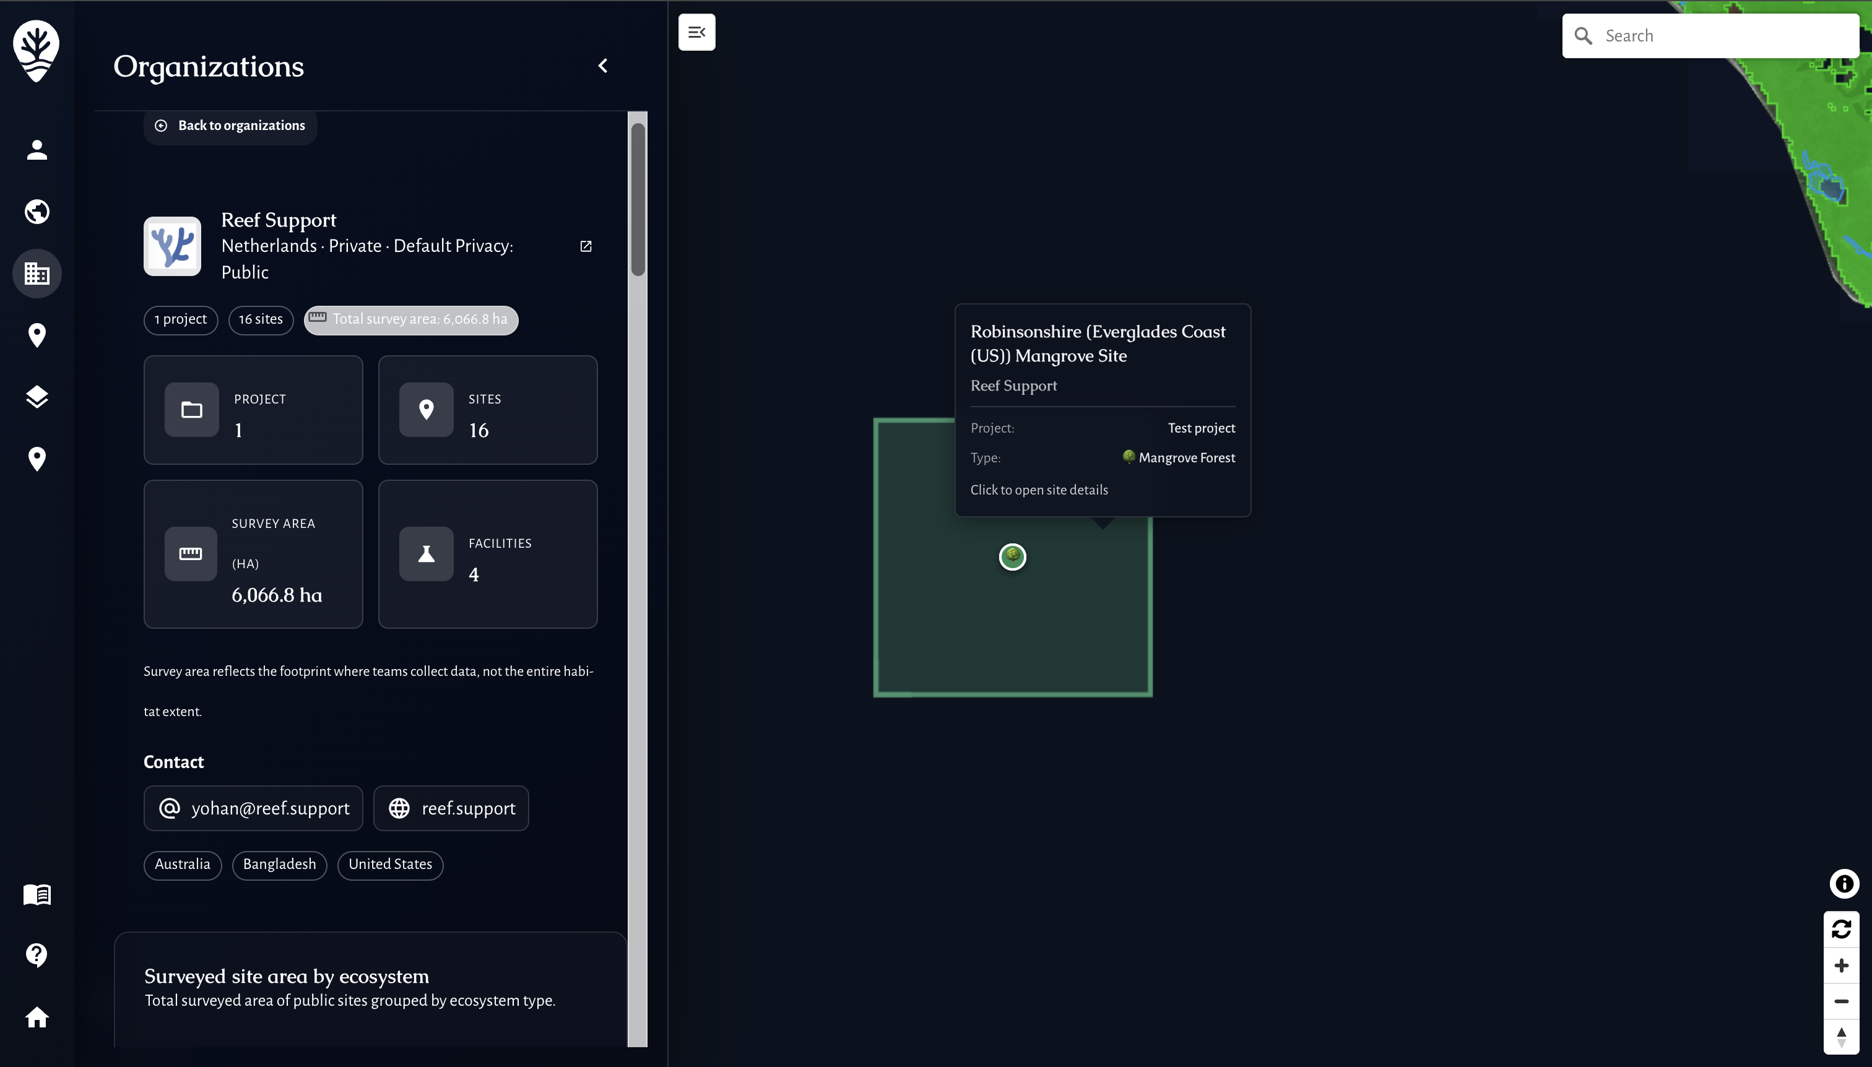The image size is (1872, 1067).
Task: Open the Organizations building icon
Action: (x=36, y=274)
